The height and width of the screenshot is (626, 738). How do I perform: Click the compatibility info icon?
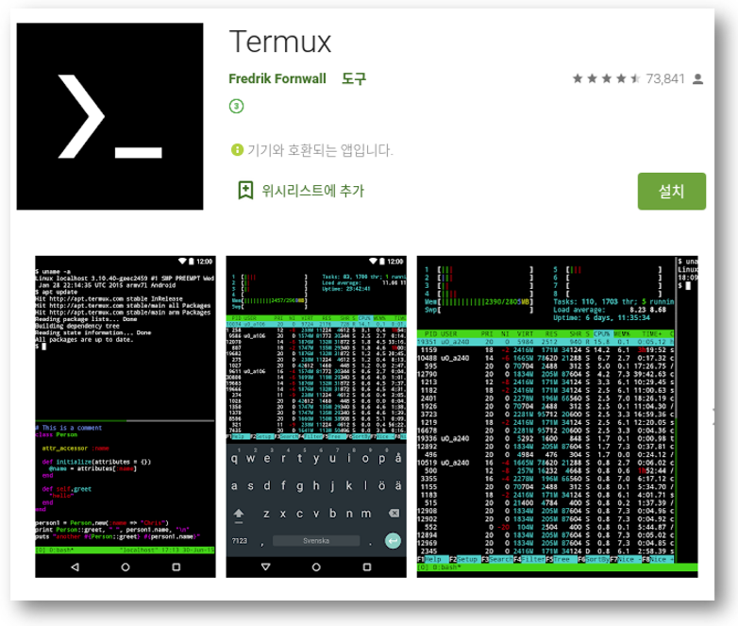[x=237, y=150]
